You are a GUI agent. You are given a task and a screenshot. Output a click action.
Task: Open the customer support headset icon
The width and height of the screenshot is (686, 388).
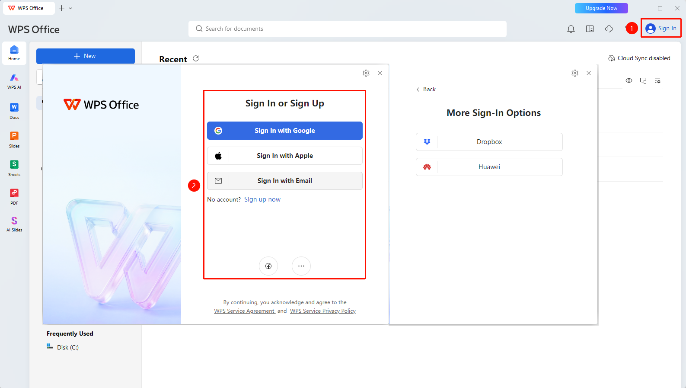609,29
